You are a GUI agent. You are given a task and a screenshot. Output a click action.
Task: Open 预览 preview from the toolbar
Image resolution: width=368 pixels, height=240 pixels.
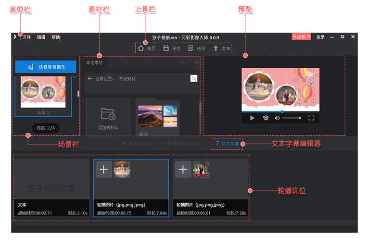tap(191, 48)
